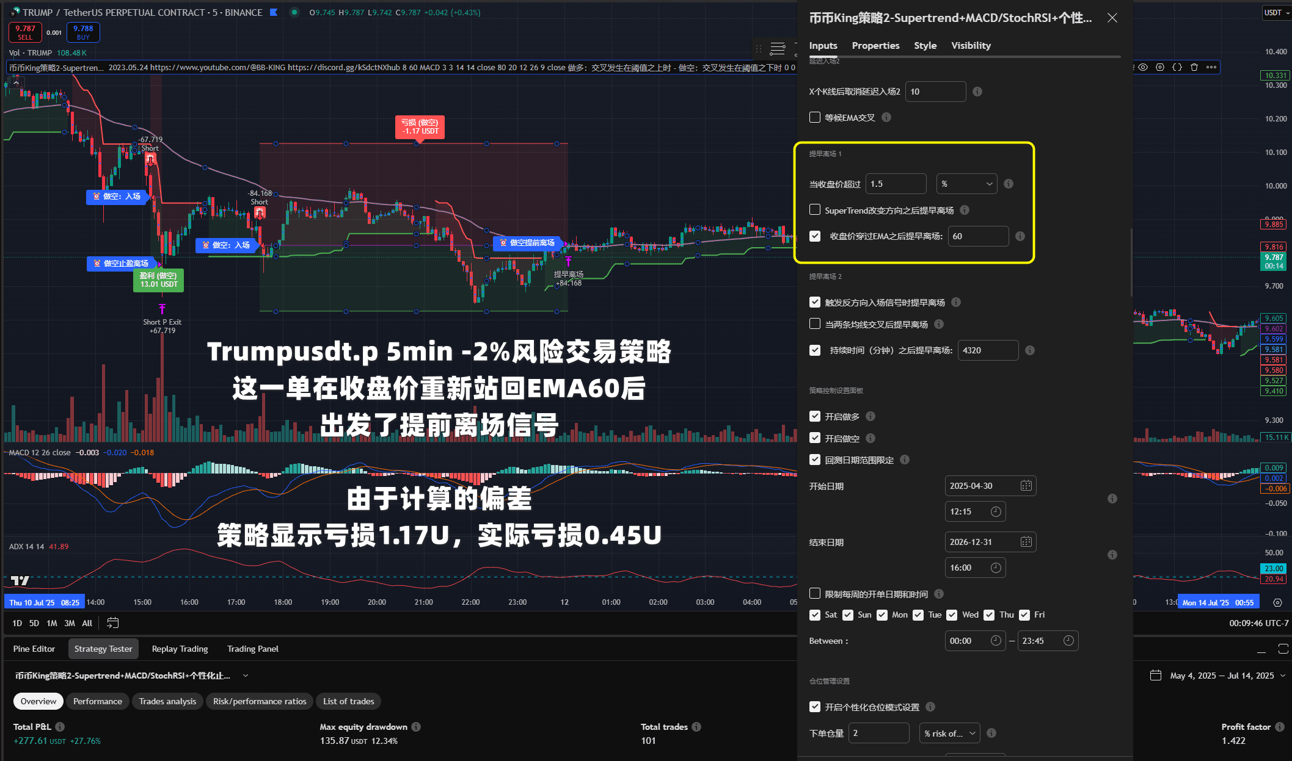Open chart time-axis settings gear icon
This screenshot has width=1292, height=761.
click(1277, 602)
